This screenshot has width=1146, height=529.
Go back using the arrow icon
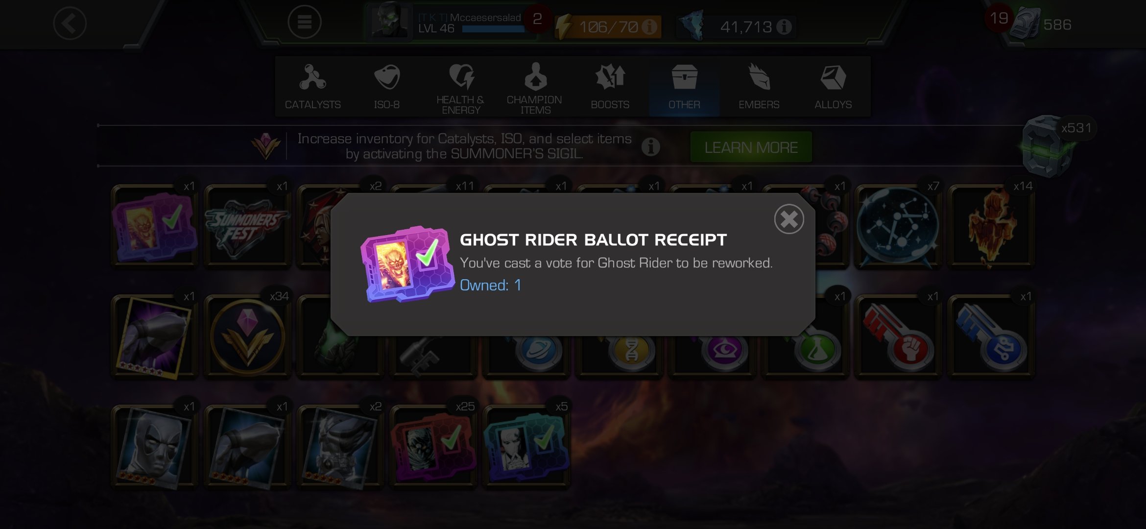pyautogui.click(x=70, y=23)
